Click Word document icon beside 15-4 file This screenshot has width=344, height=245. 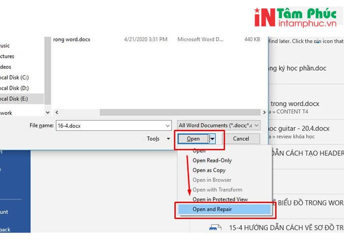click(215, 228)
